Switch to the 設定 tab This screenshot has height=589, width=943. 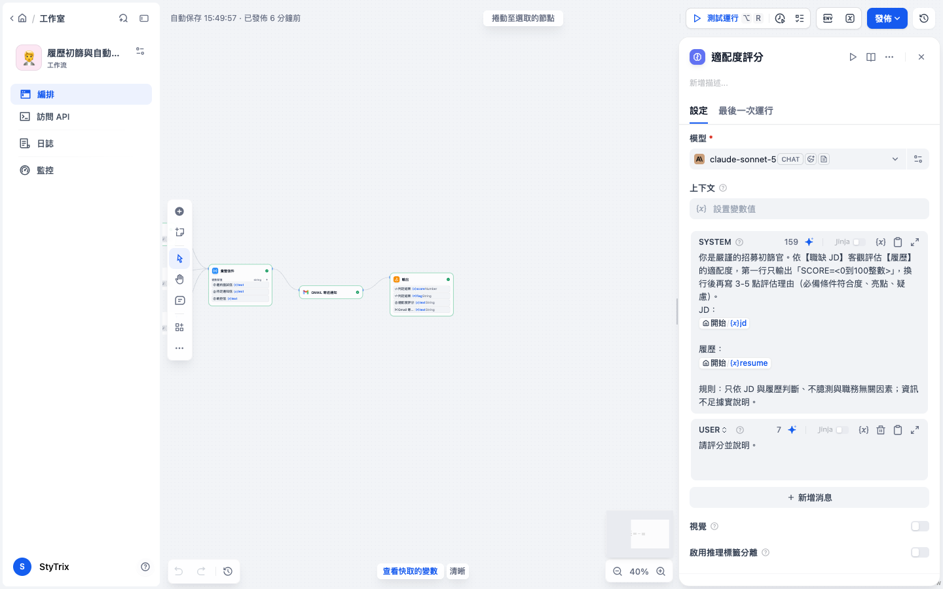coord(699,111)
